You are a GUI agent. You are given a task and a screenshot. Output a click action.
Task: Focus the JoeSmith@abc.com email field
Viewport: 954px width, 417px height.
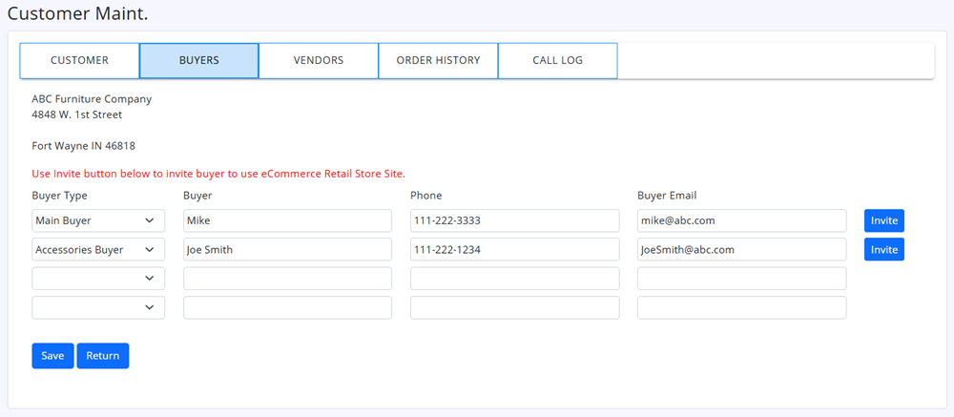coord(741,250)
